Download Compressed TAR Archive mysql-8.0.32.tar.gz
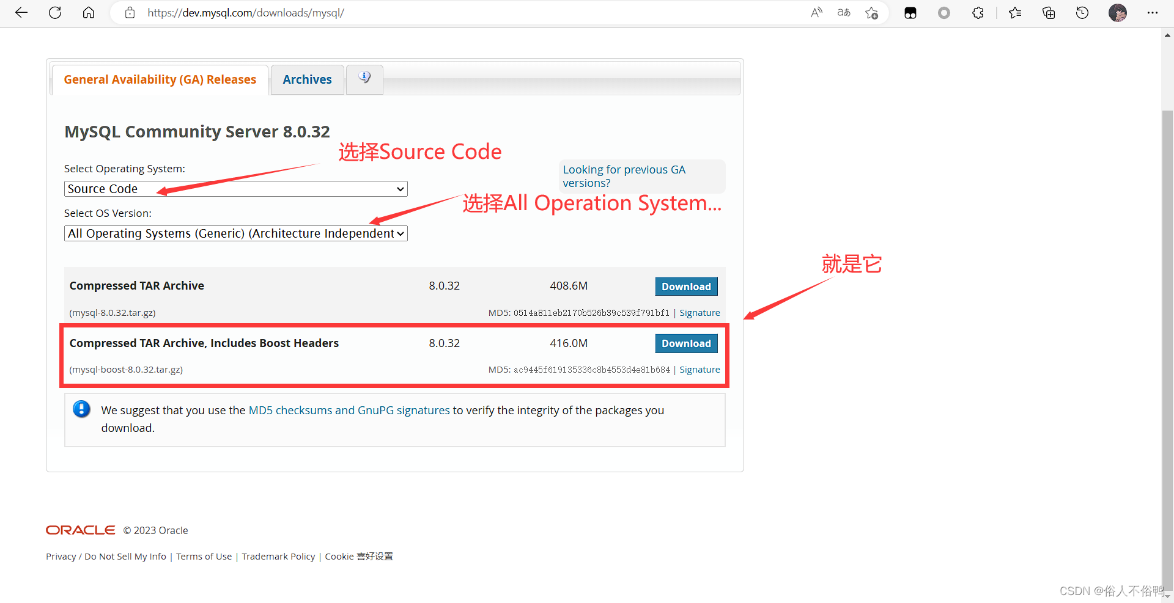The height and width of the screenshot is (603, 1174). point(686,287)
